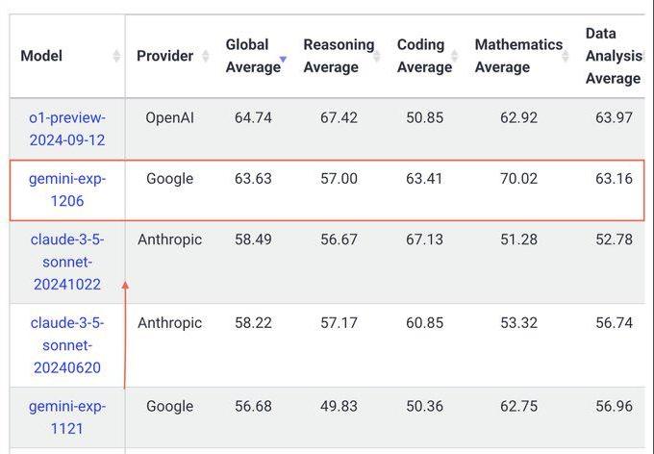
Task: Click the 57.17 Reasoning Average value
Action: (x=339, y=323)
